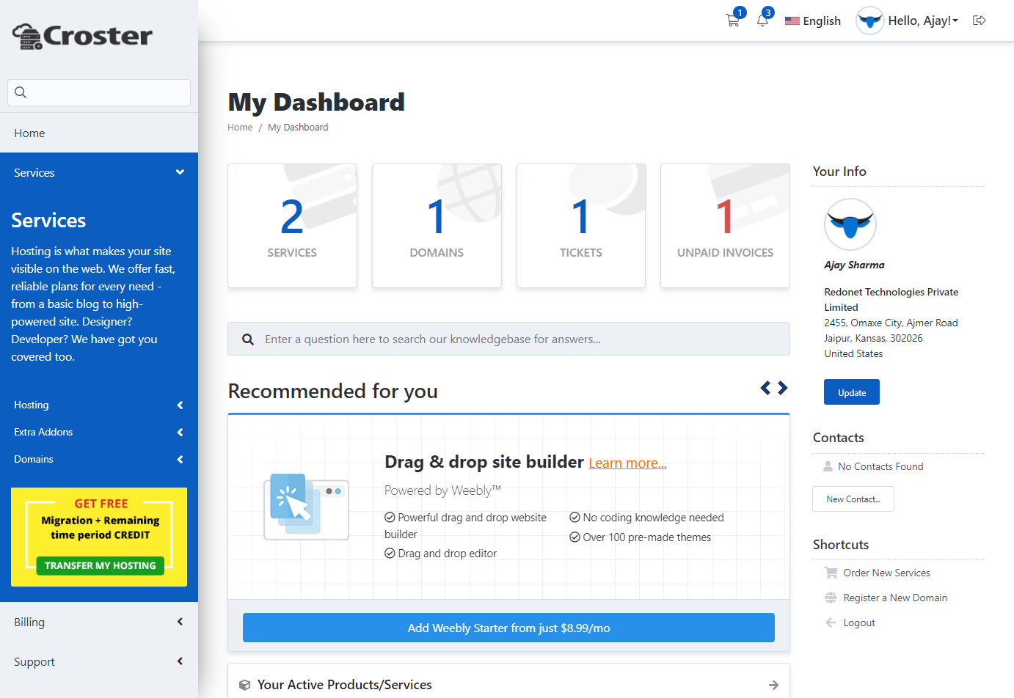Open the English language selector

point(813,21)
